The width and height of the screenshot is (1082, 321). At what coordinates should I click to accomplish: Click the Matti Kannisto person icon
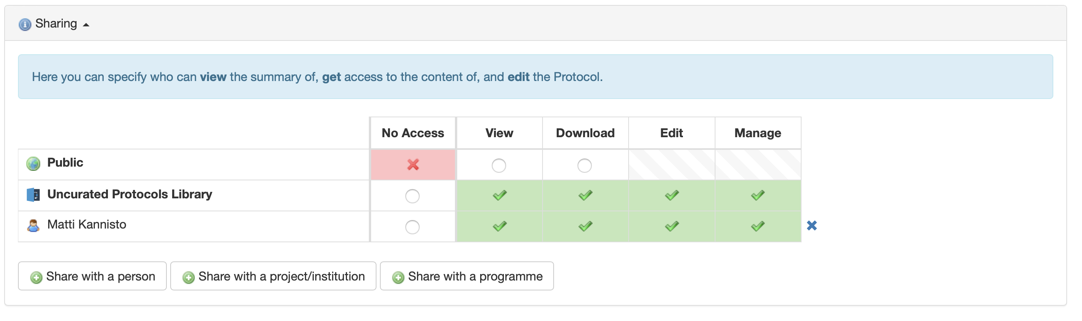(33, 225)
